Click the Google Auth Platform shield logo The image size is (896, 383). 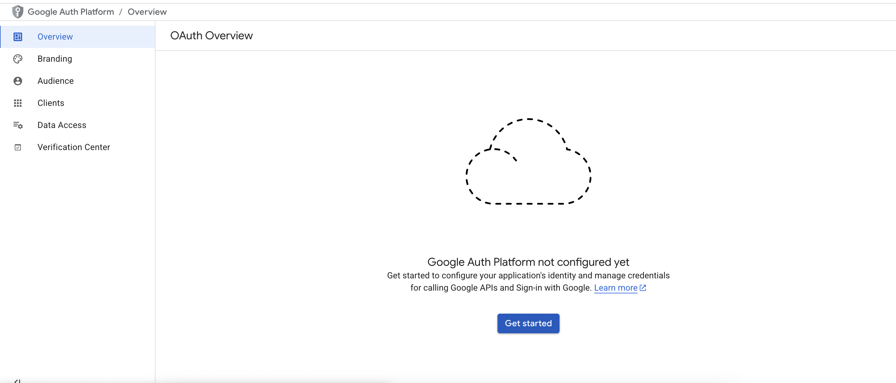point(18,12)
